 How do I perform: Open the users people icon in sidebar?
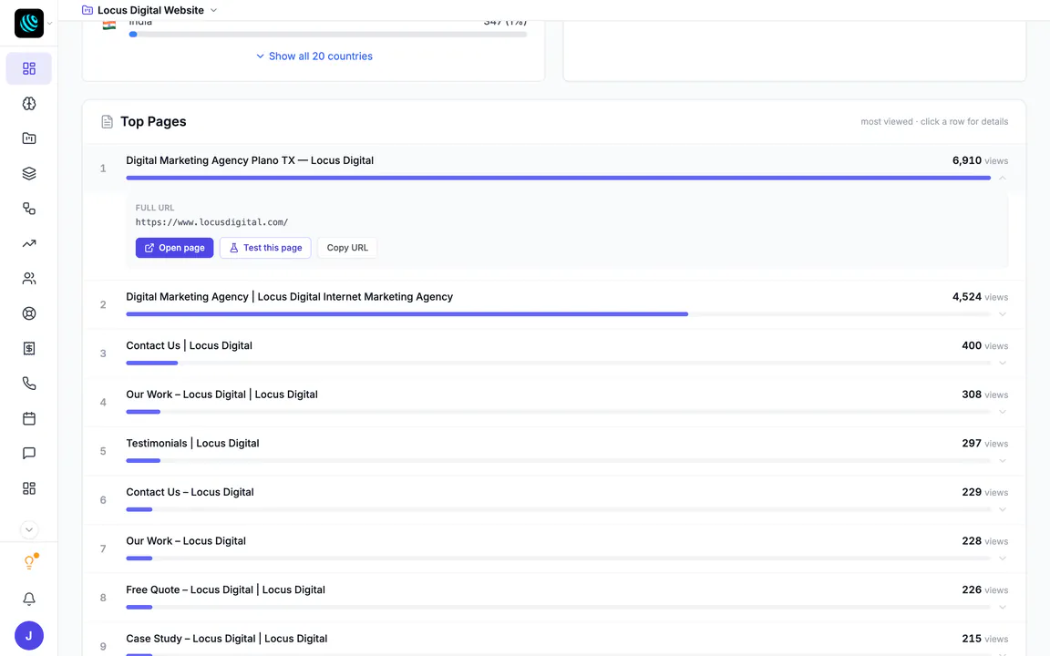click(29, 279)
